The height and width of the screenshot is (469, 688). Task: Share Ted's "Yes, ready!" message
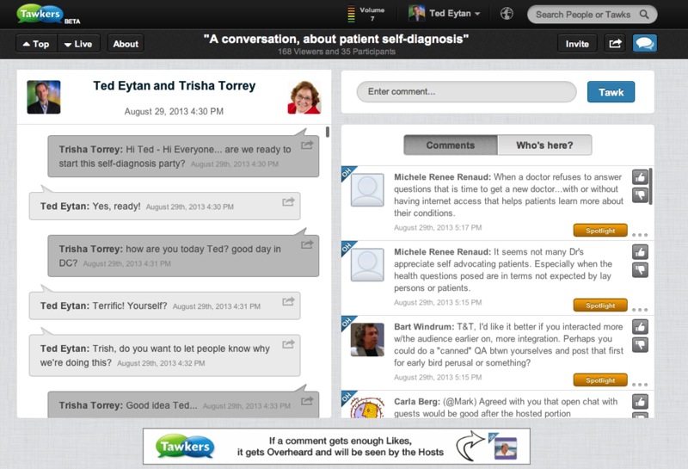click(288, 202)
